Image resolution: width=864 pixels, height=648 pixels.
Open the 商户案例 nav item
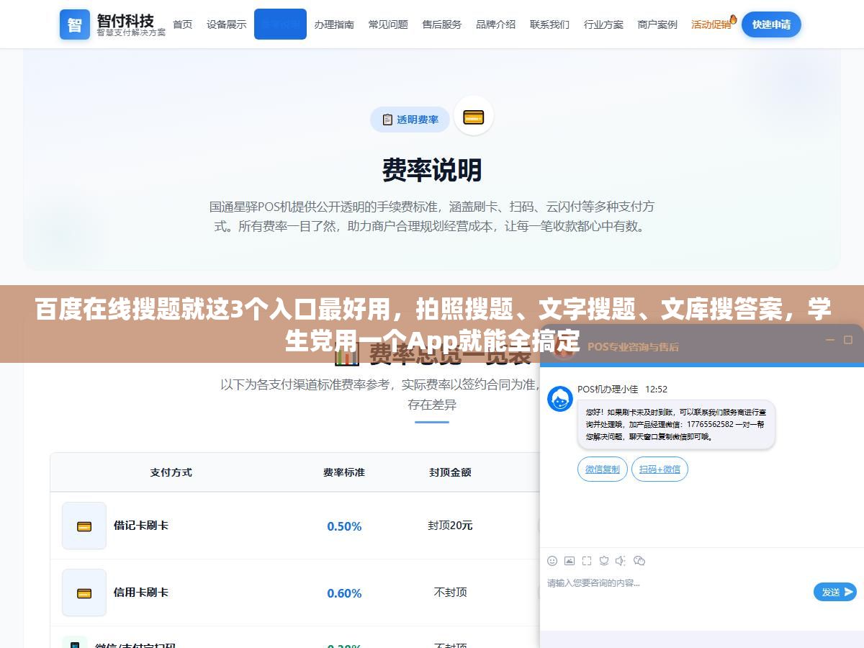657,24
